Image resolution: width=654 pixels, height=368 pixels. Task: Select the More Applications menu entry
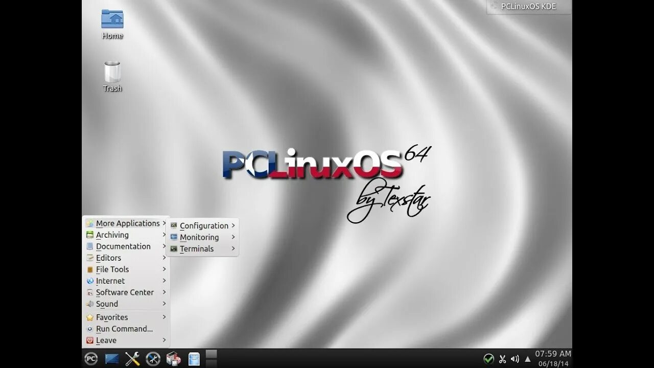[x=126, y=223]
